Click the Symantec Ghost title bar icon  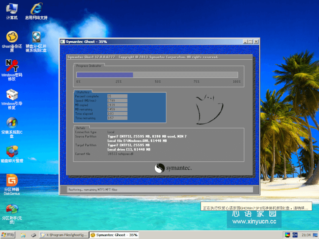pyautogui.click(x=63, y=42)
